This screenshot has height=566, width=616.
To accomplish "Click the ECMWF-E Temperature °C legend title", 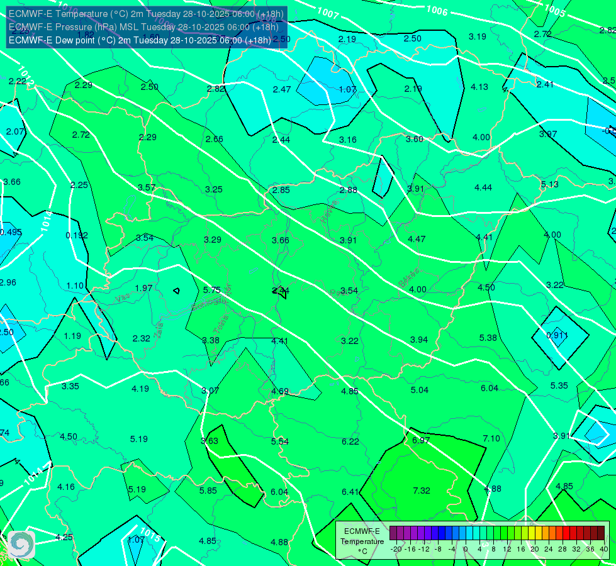I will [x=362, y=541].
